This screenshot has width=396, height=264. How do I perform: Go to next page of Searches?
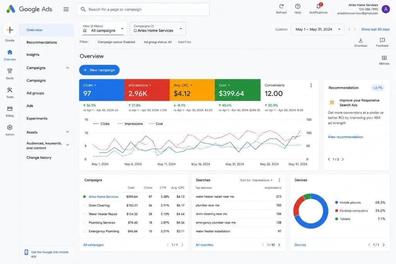(279, 245)
